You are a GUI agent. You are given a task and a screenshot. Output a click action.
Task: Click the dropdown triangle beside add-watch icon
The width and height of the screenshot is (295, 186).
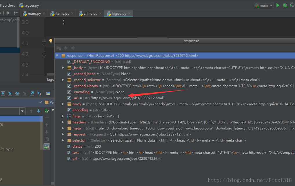point(53,110)
